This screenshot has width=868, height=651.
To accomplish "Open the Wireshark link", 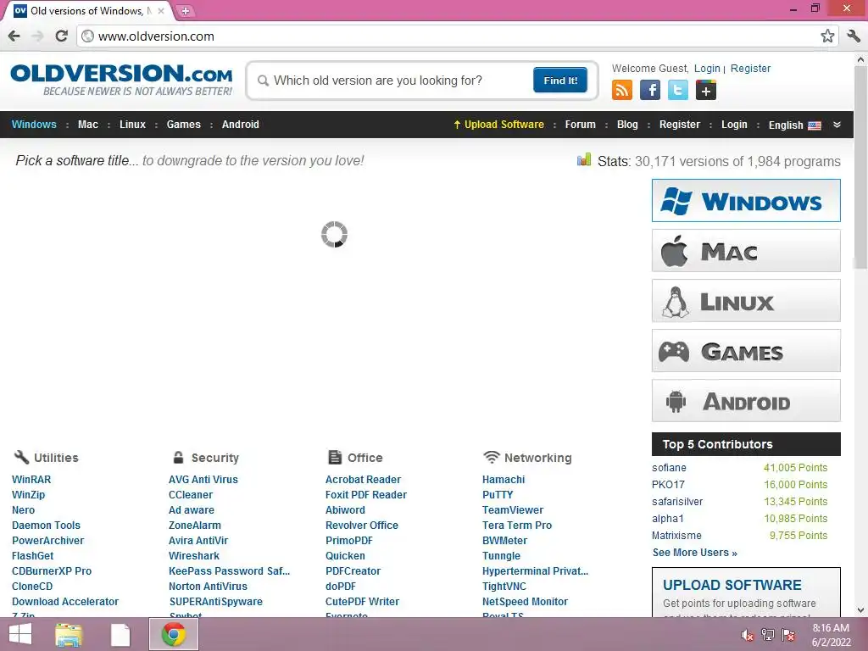I will (x=194, y=556).
